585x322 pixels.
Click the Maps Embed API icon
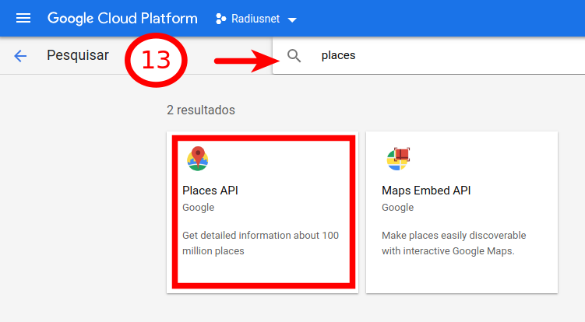pyautogui.click(x=398, y=159)
